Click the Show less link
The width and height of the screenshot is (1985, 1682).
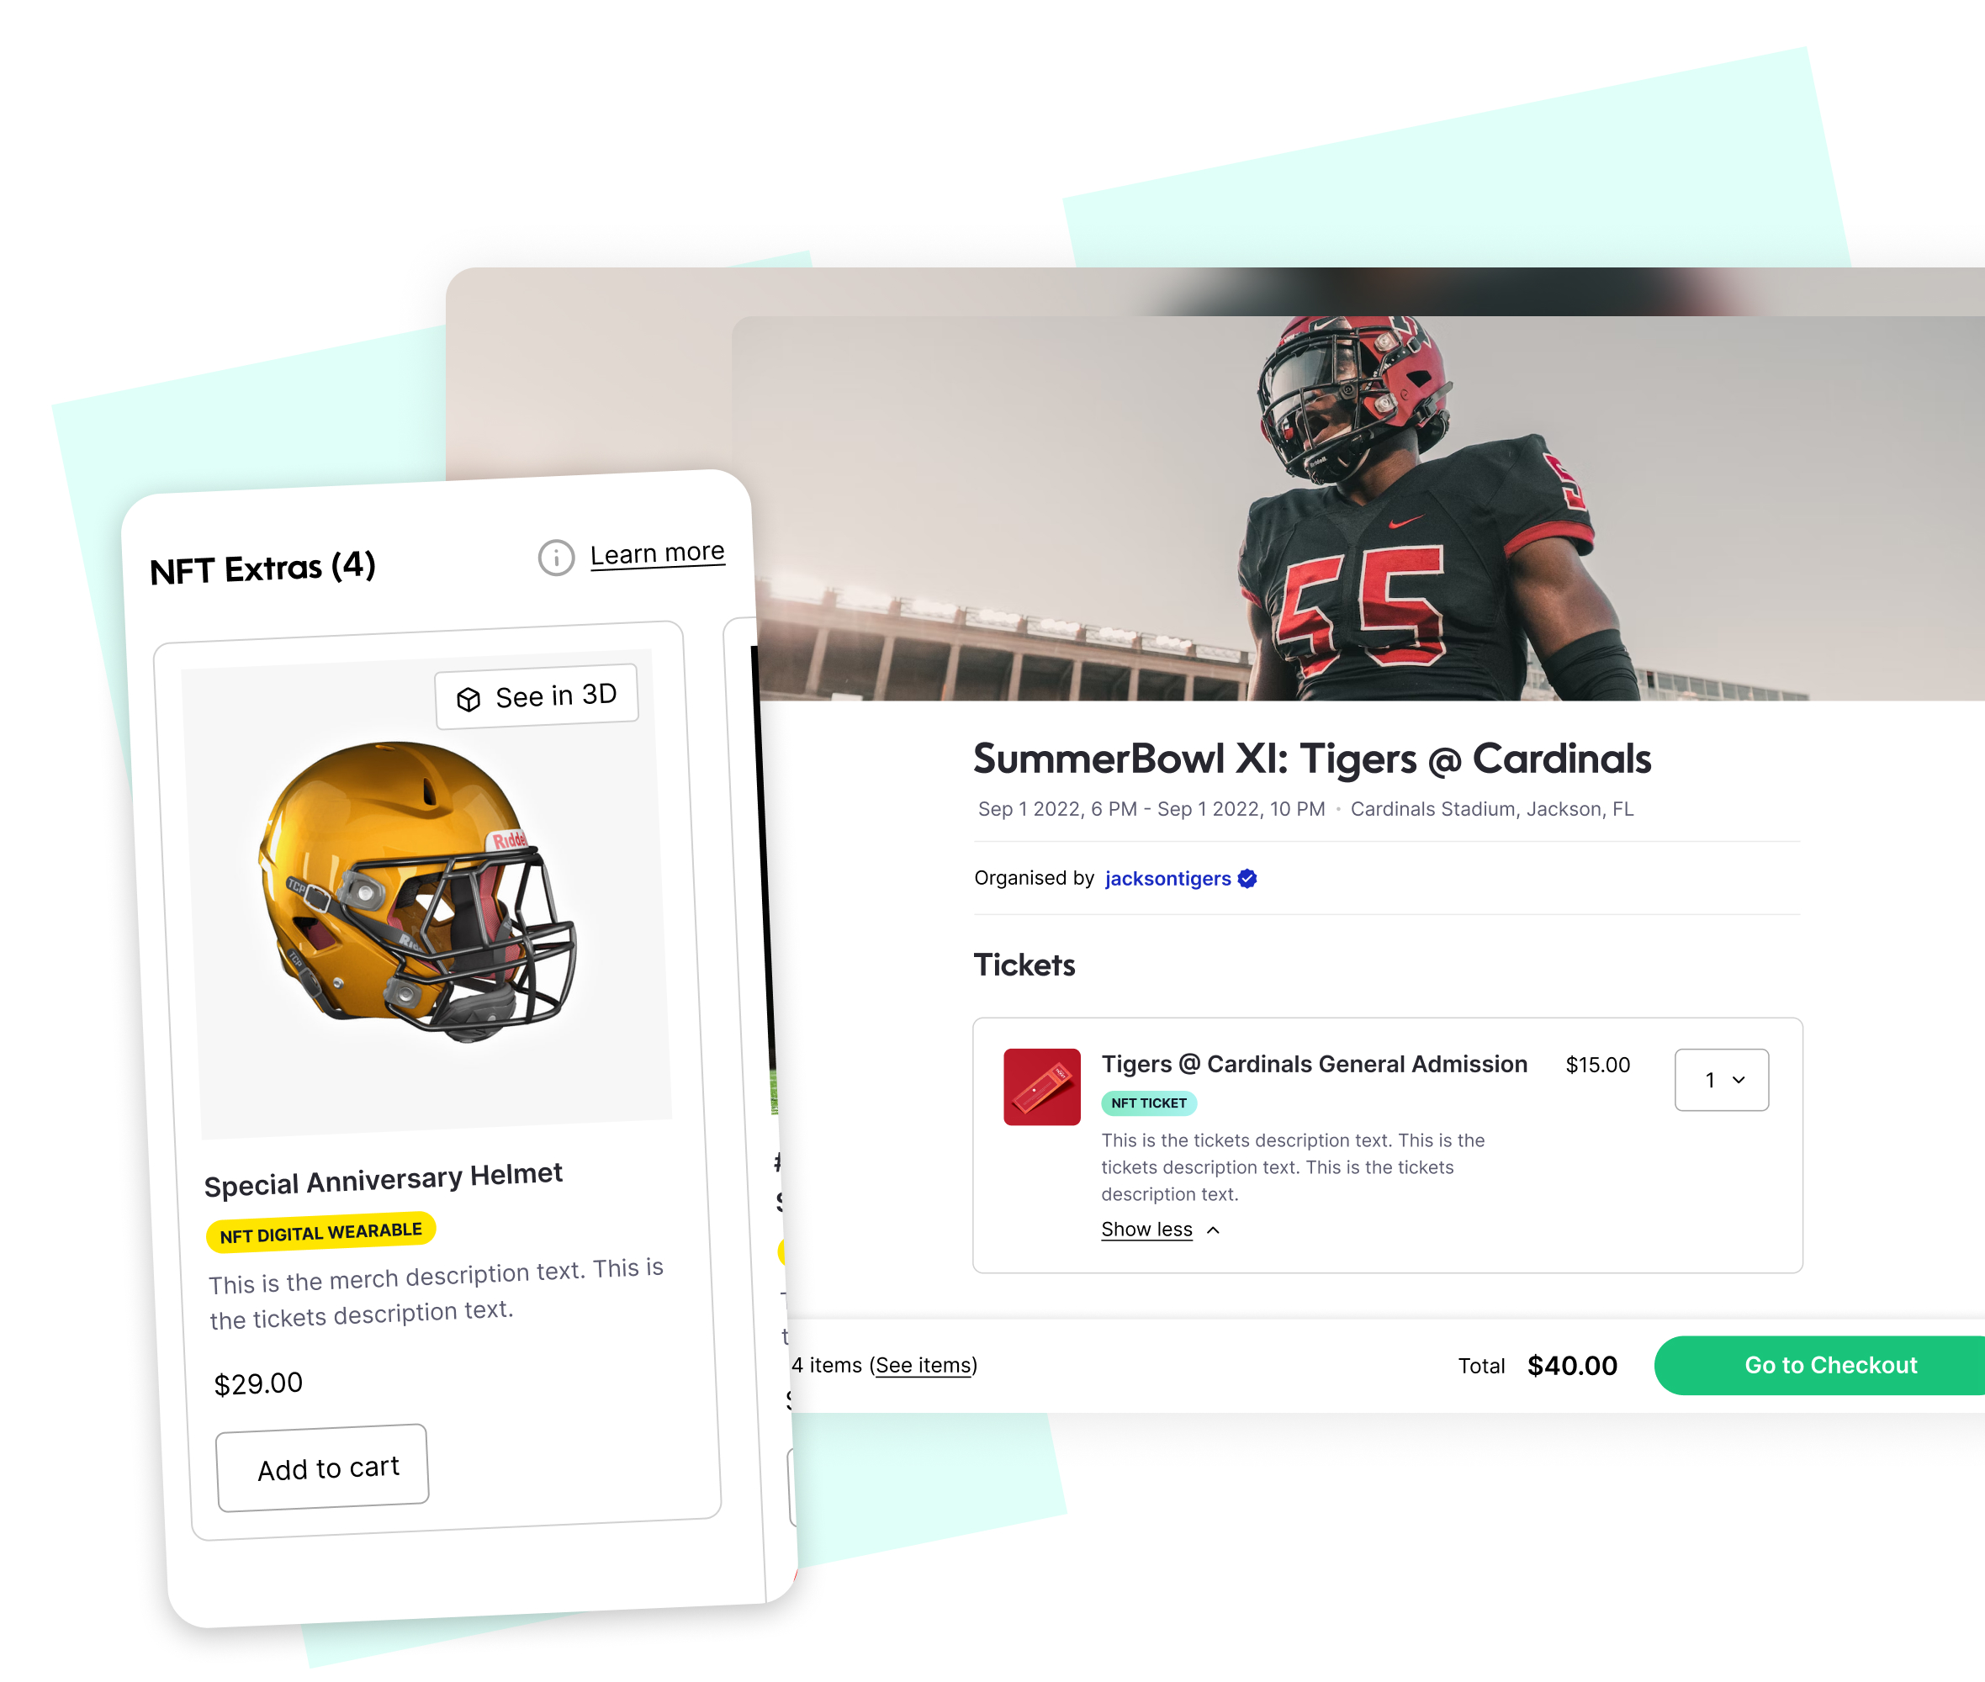point(1147,1229)
